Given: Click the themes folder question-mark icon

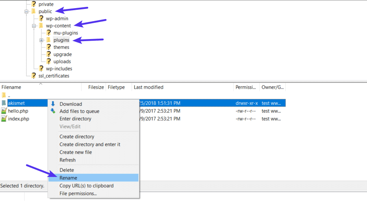Looking at the screenshot, I should click(48, 47).
